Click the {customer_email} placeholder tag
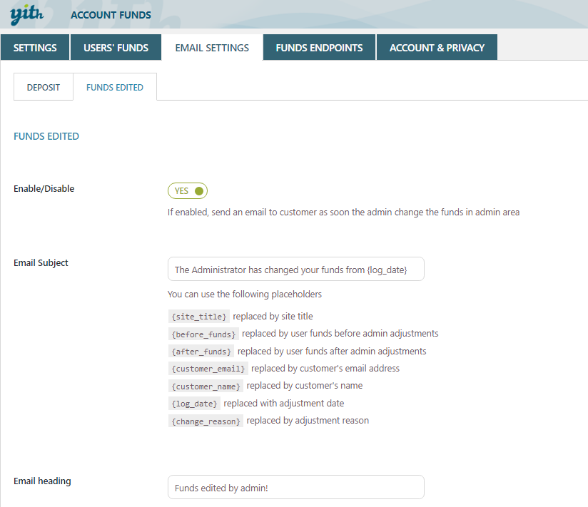Viewport: 588px width, 507px height. 208,369
